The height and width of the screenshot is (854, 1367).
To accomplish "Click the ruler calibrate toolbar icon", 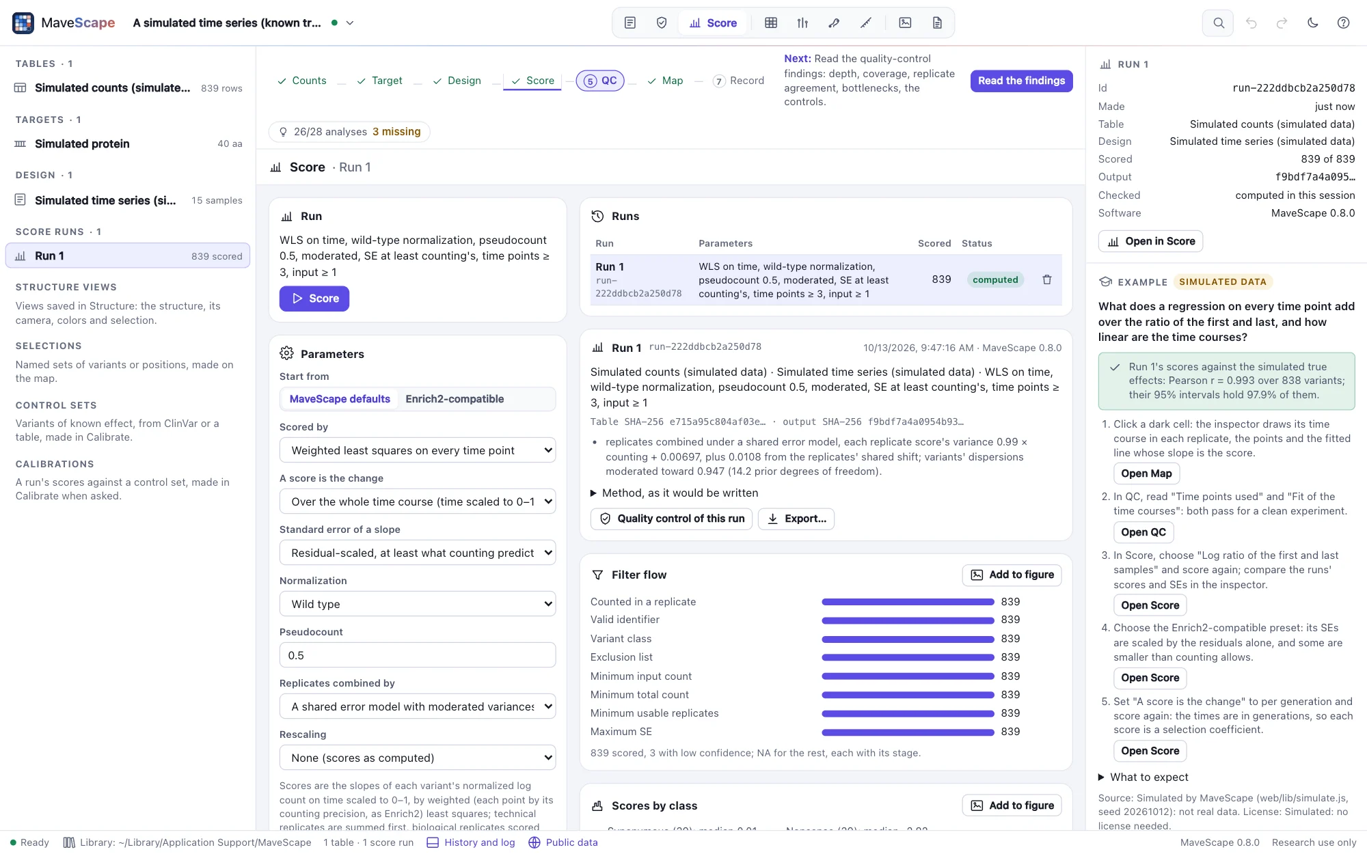I will [865, 23].
